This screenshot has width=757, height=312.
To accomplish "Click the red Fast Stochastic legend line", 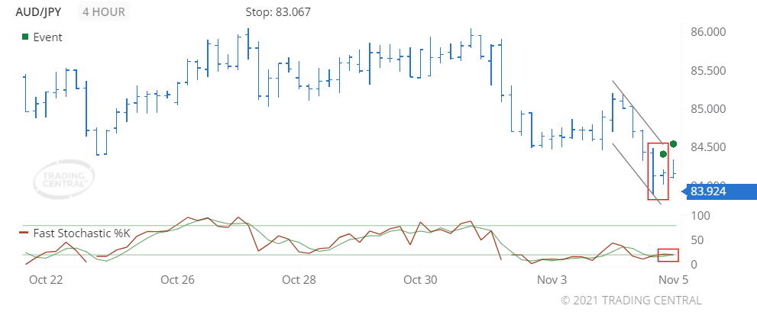I will click(x=24, y=233).
